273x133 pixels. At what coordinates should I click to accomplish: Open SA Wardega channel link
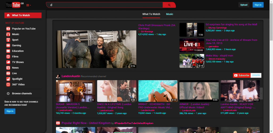tap(147, 32)
